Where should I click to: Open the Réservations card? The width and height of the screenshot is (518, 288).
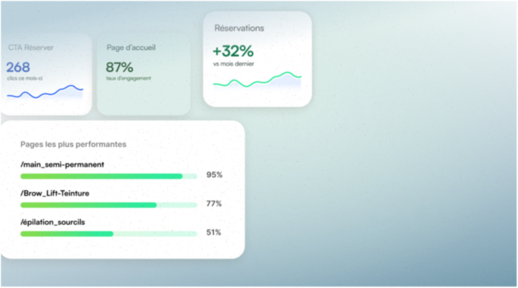tap(257, 59)
